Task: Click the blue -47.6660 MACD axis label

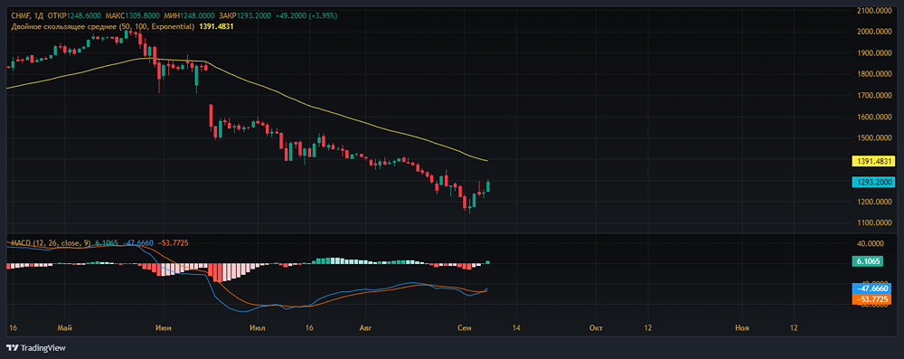Action: point(871,288)
